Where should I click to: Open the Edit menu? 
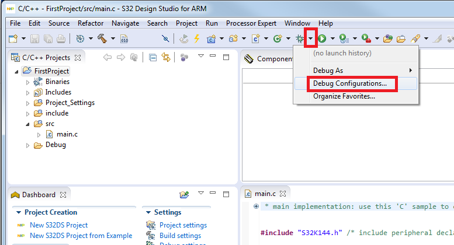click(x=34, y=23)
